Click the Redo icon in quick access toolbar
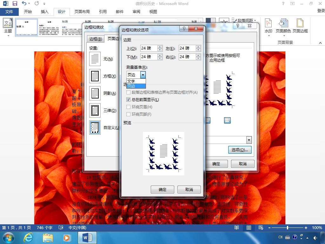Screen dimensions: 325x244 pos(37,3)
